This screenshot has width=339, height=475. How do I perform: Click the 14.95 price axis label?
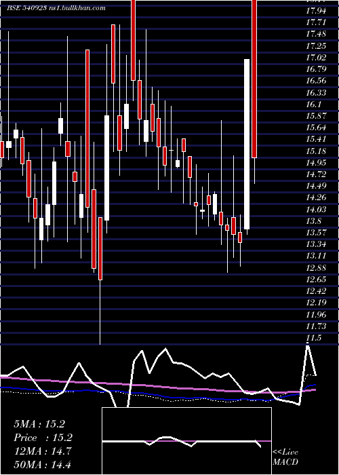coord(316,163)
